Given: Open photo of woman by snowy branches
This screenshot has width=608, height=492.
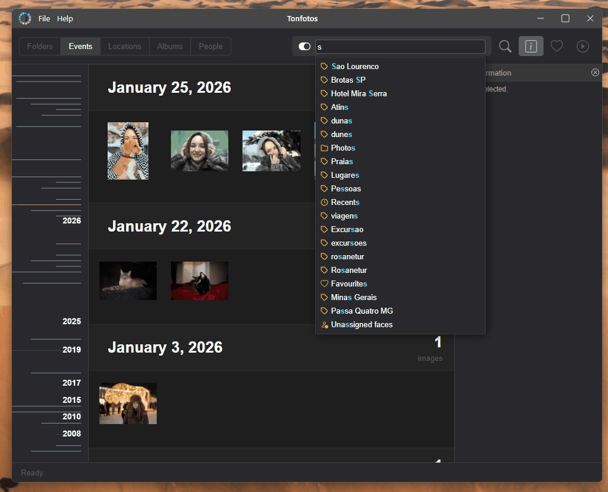Looking at the screenshot, I should (271, 151).
